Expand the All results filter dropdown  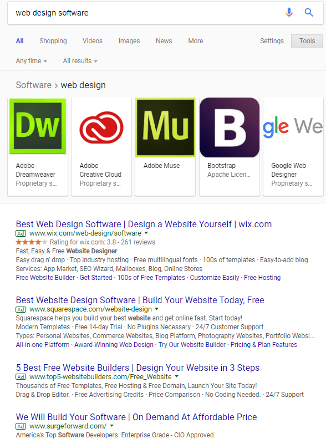tap(80, 61)
